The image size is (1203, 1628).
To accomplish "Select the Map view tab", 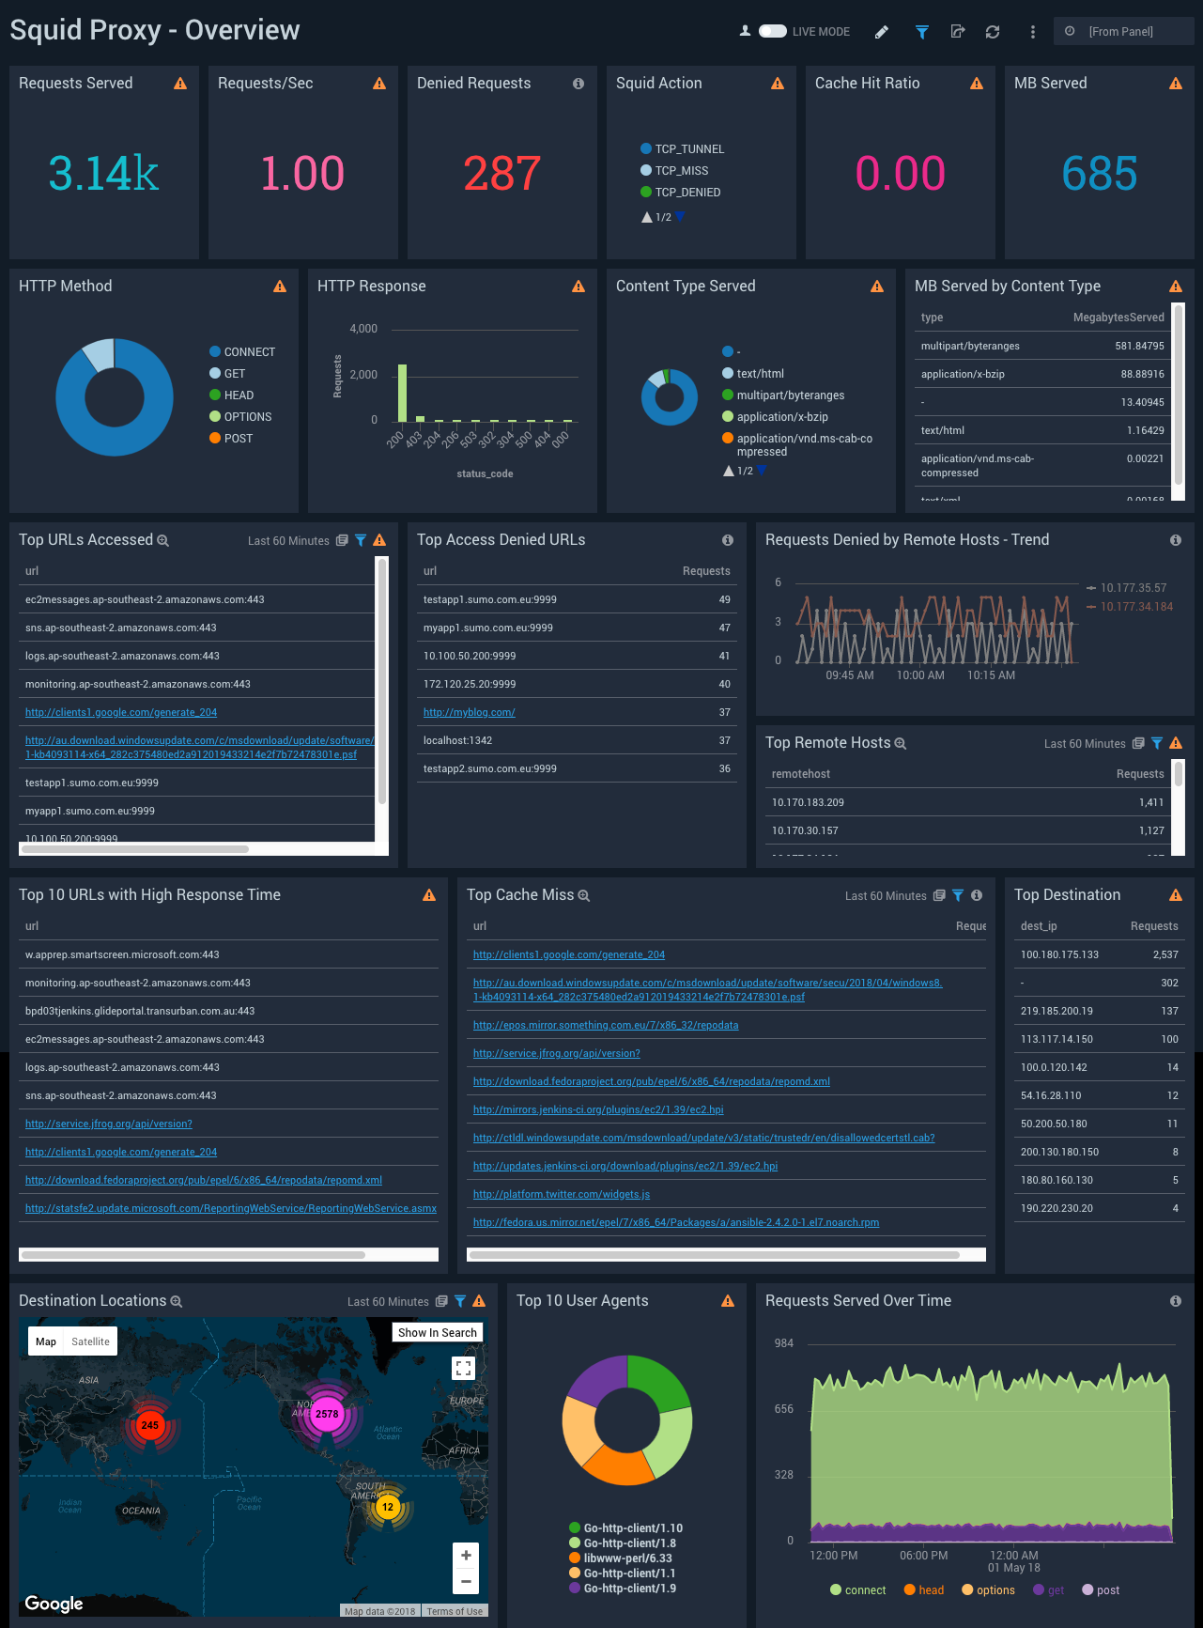I will pos(46,1341).
